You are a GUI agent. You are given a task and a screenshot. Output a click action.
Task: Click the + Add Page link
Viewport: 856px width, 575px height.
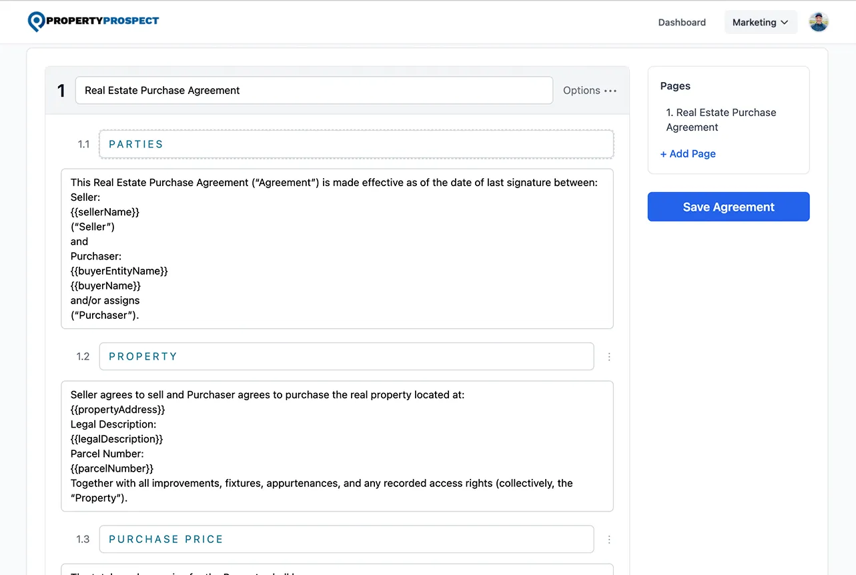tap(688, 154)
